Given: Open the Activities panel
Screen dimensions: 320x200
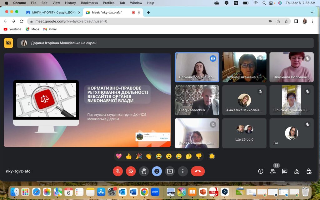Looking at the screenshot, I should coord(297,171).
